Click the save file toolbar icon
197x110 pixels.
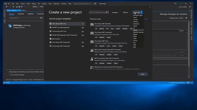(x=19, y=7)
